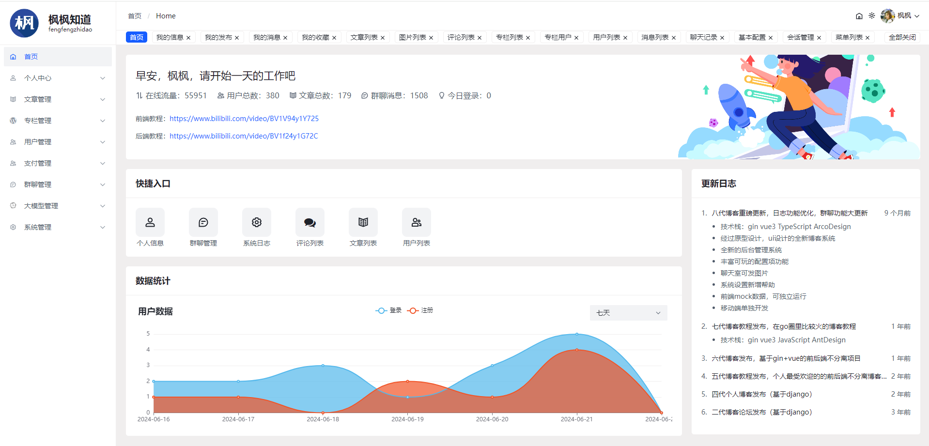Close the 图片列表 tab
The height and width of the screenshot is (446, 929).
pyautogui.click(x=431, y=38)
